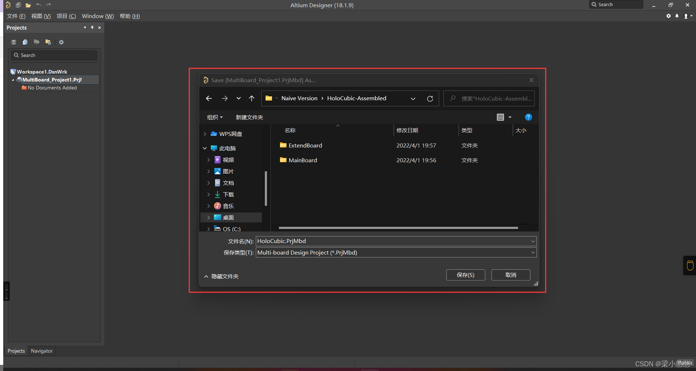Open the 组织 dropdown menu
The image size is (696, 371).
click(215, 117)
